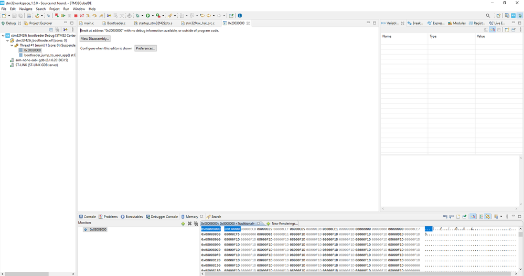
Task: Switch to the CubeMX (MX) perspective
Action: tap(514, 16)
